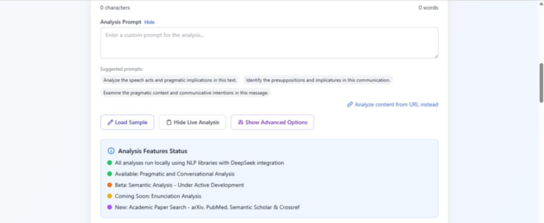
Task: Click the link chain icon beside Analyze URL
Action: [x=350, y=105]
